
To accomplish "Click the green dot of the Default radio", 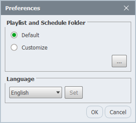I will coord(14,35).
